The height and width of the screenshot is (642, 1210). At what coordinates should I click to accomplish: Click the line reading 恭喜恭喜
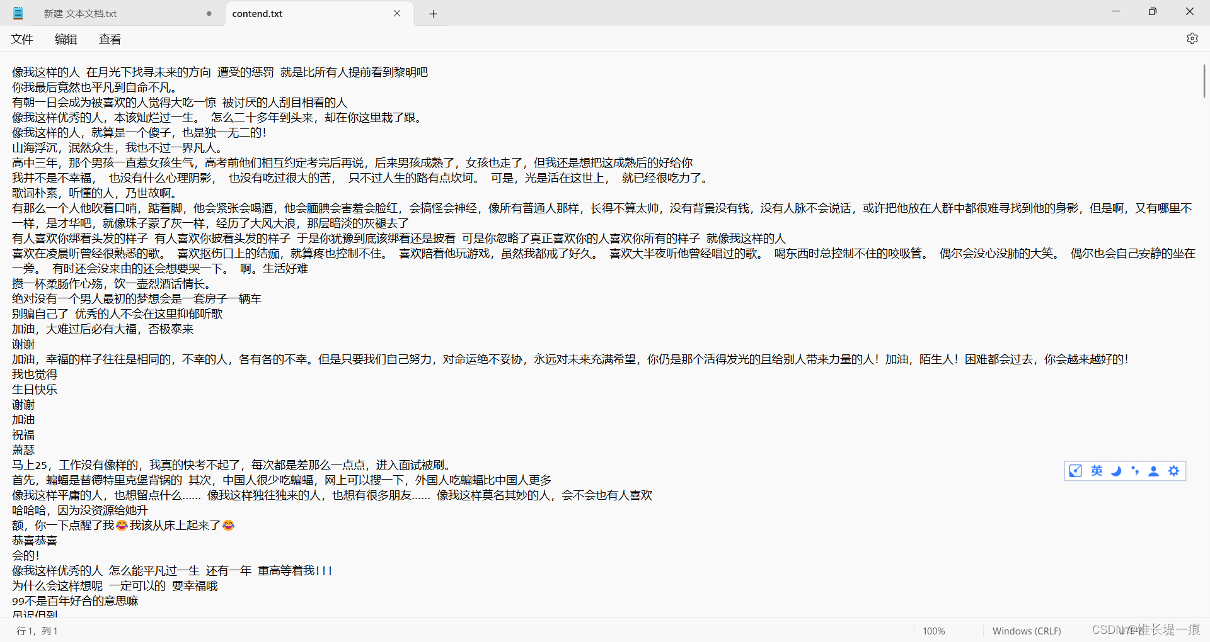pyautogui.click(x=35, y=541)
